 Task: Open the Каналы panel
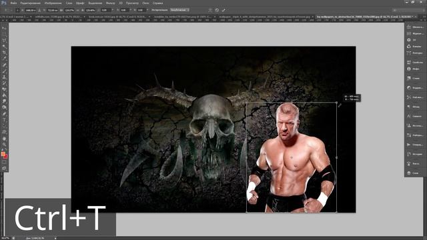414,47
